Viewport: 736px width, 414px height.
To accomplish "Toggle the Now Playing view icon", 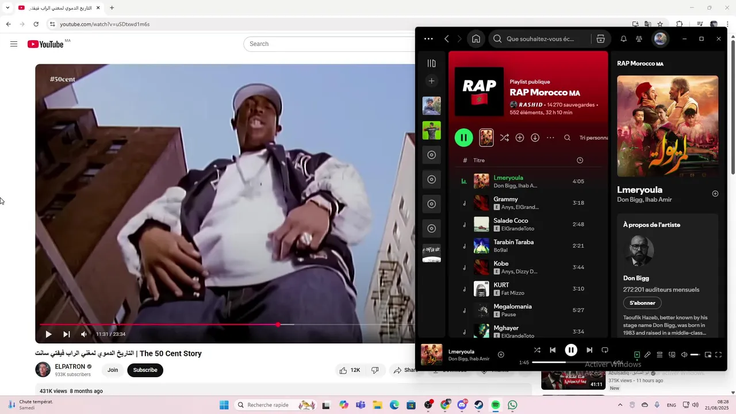I will 637,355.
